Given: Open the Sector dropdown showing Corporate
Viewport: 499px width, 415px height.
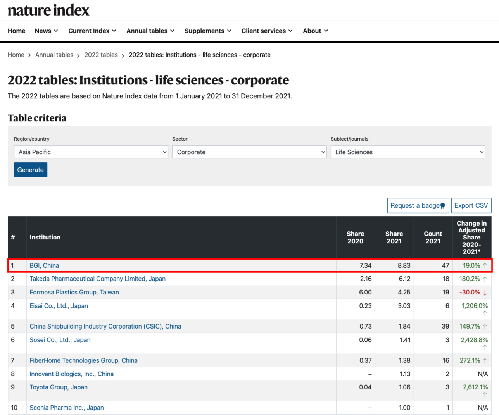Looking at the screenshot, I should click(x=249, y=152).
